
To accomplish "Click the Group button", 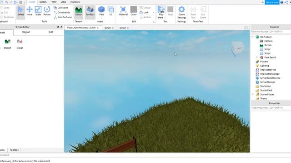I will 145,8.
